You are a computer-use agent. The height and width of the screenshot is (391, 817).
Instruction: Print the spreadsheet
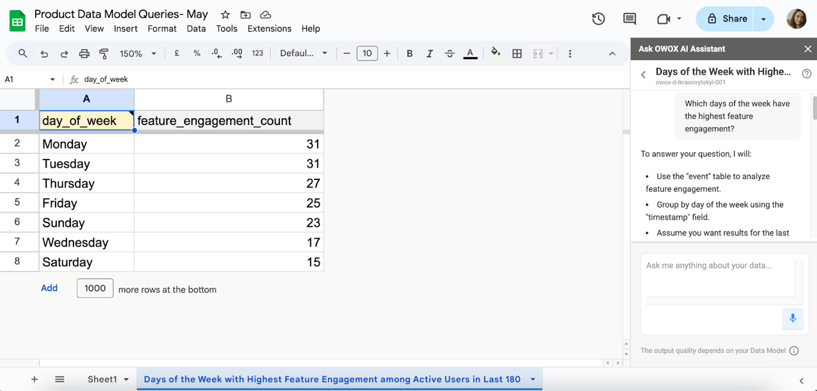(x=84, y=54)
